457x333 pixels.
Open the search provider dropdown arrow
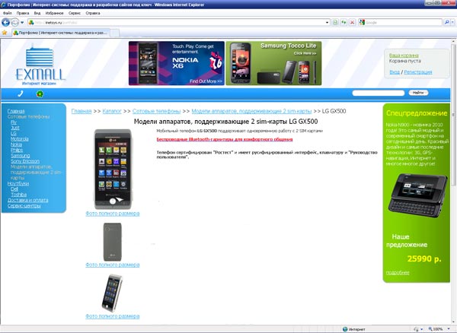452,22
